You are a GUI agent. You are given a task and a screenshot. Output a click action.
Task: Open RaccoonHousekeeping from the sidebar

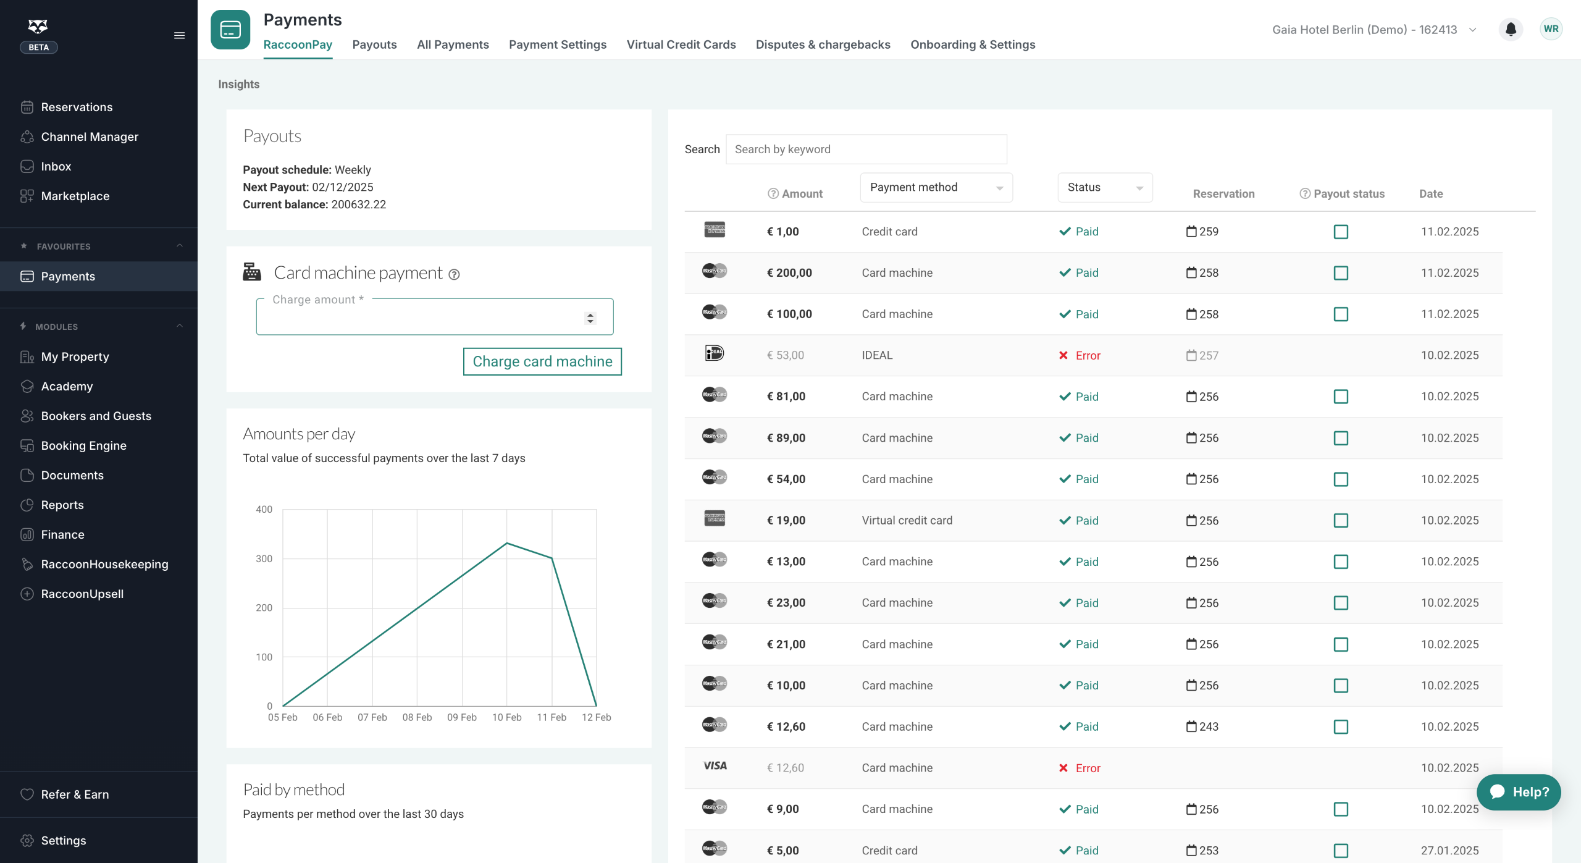point(104,564)
